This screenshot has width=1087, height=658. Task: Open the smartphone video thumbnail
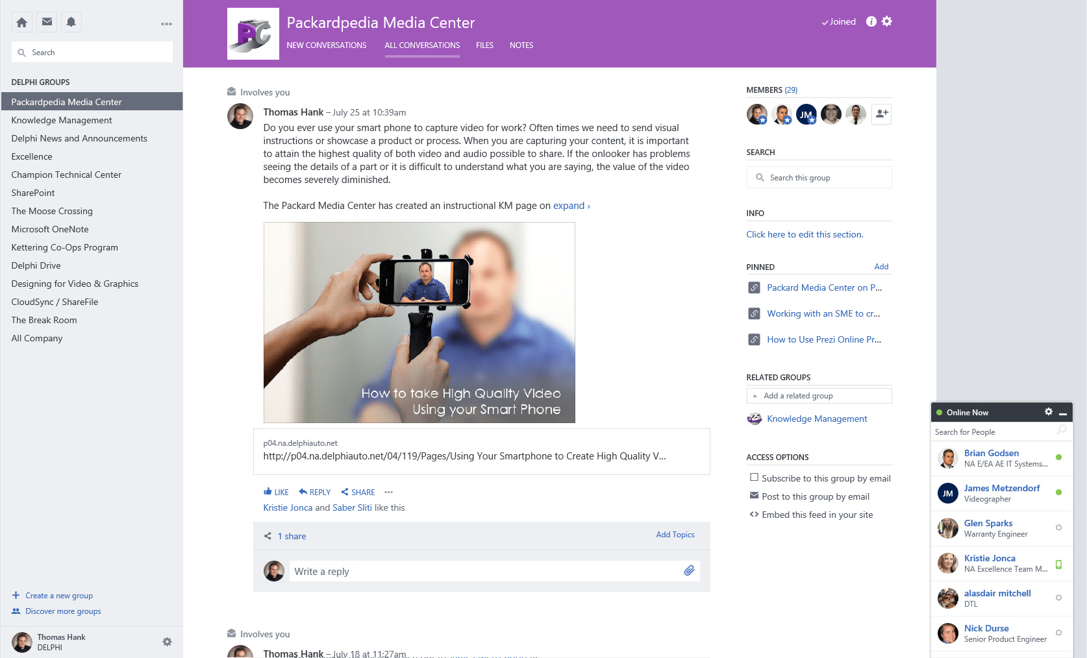[419, 323]
